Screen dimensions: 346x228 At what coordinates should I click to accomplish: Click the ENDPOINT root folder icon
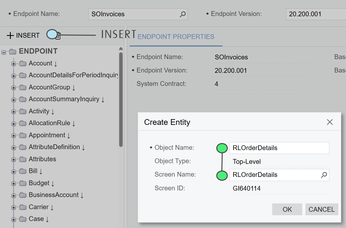pos(12,51)
